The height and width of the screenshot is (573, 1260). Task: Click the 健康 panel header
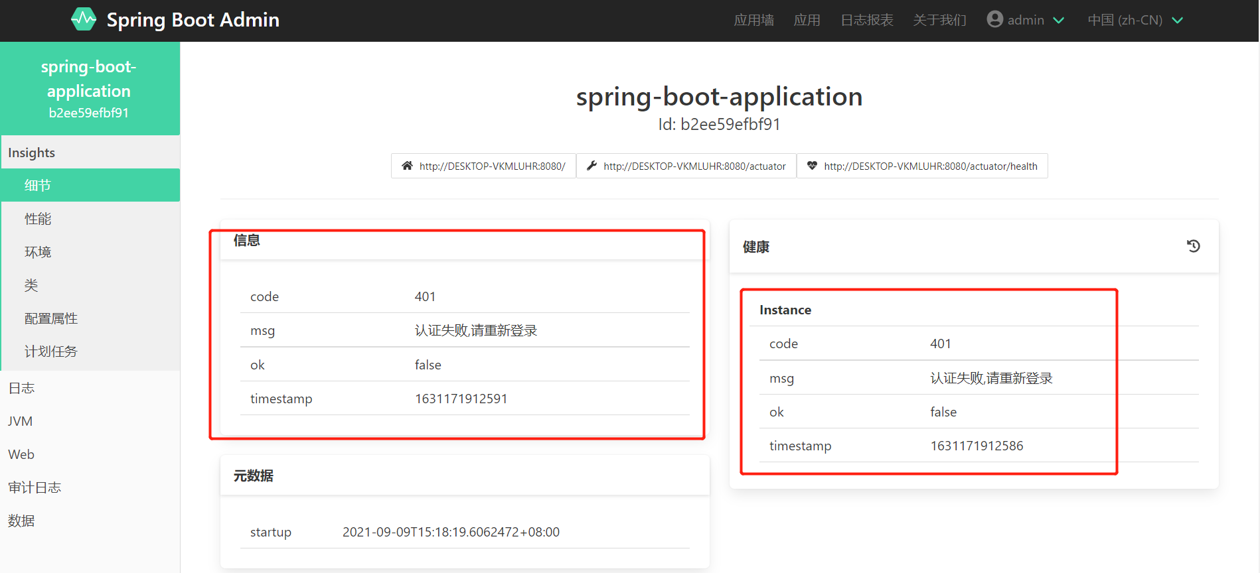pyautogui.click(x=974, y=247)
